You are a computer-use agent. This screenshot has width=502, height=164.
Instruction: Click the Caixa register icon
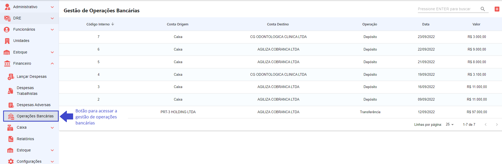tap(10, 128)
